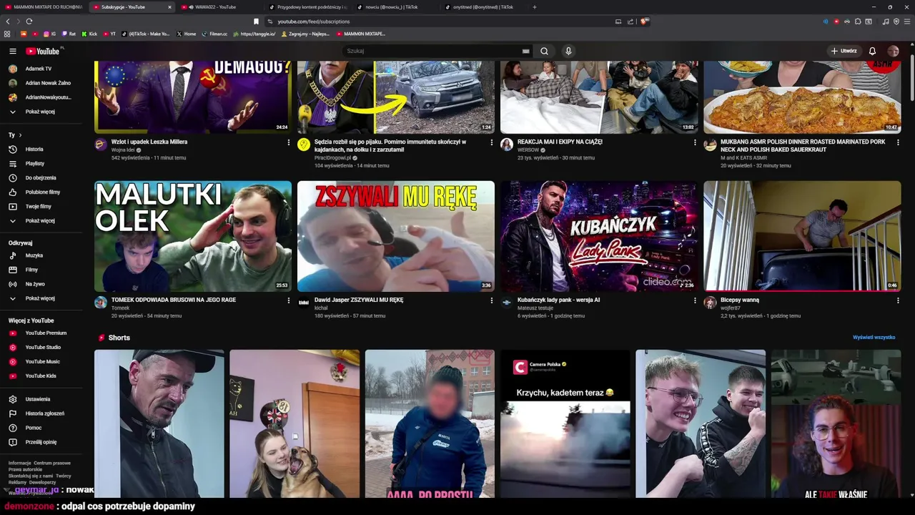
Task: Open the notifications bell
Action: pyautogui.click(x=872, y=51)
